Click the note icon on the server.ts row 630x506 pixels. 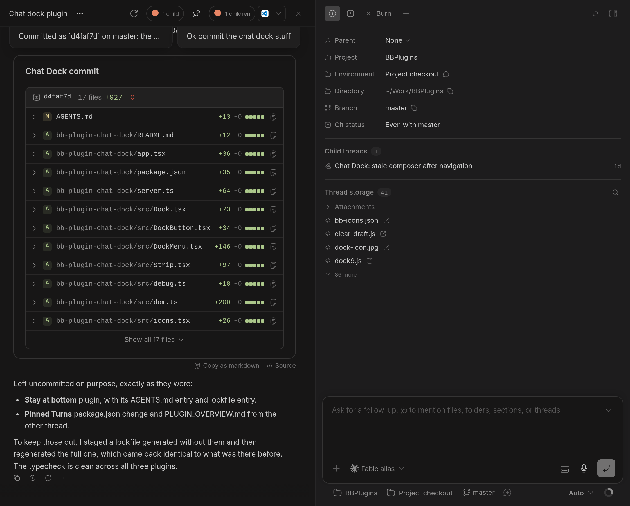pos(273,191)
